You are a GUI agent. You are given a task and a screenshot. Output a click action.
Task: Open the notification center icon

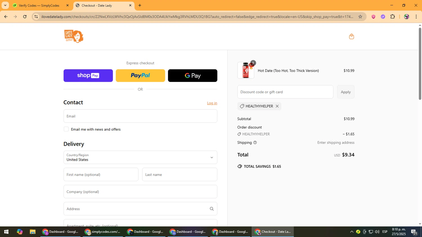pos(414,232)
